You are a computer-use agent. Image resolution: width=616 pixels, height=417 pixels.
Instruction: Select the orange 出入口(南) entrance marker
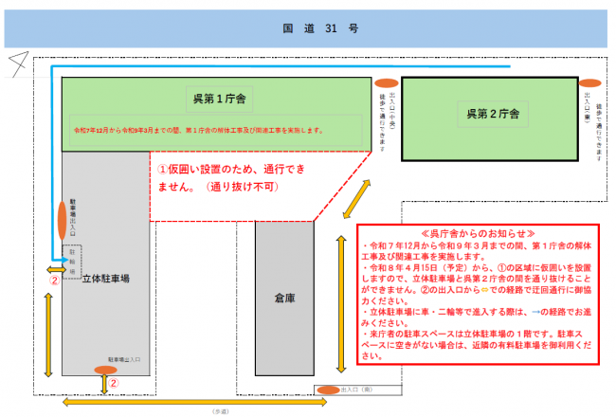pyautogui.click(x=329, y=390)
